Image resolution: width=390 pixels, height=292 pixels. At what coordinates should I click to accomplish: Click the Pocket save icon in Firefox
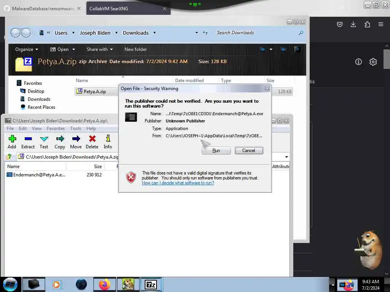click(339, 24)
